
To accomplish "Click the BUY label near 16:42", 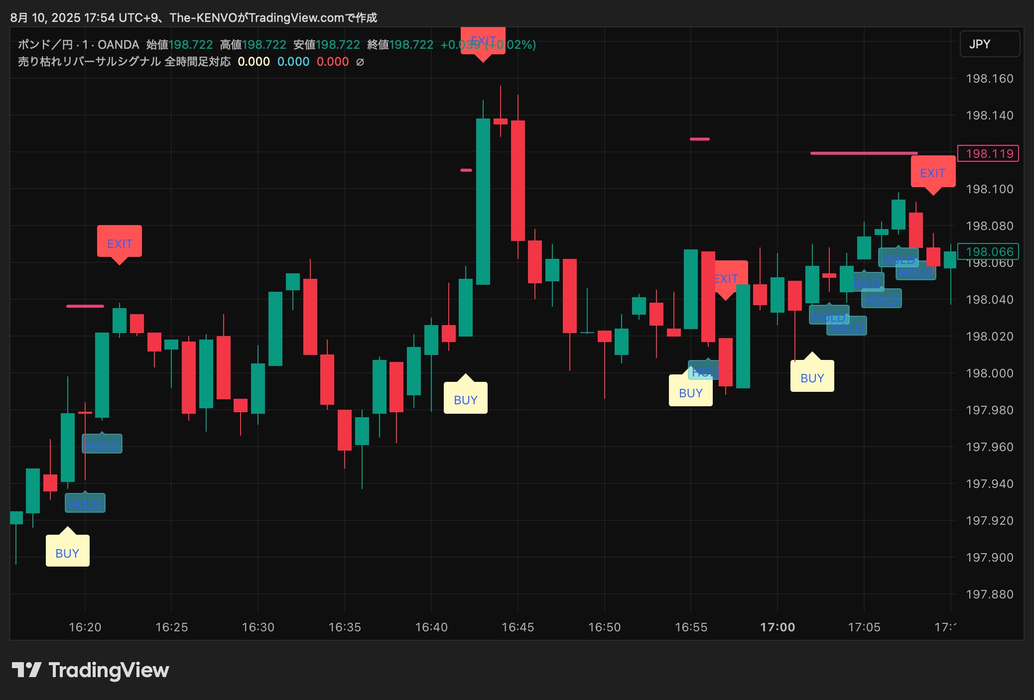I will point(465,399).
